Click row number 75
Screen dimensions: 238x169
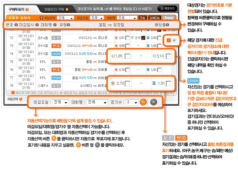pos(12,62)
